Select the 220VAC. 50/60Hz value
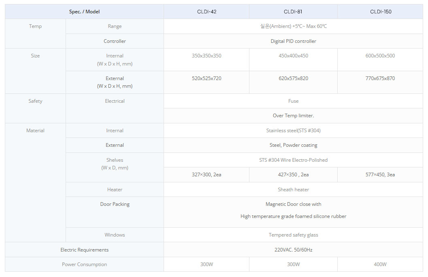 294,250
